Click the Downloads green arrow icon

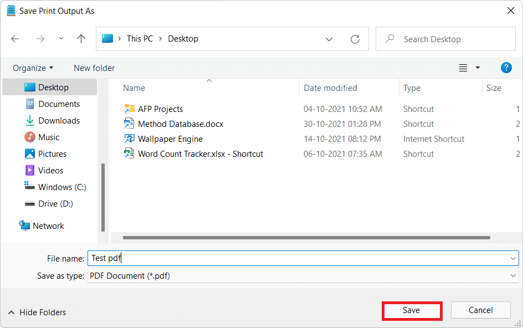coord(30,120)
